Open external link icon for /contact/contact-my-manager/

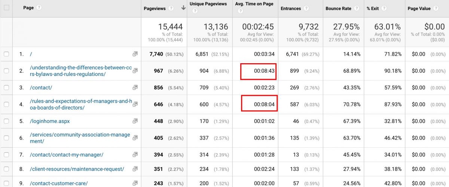(x=135, y=155)
